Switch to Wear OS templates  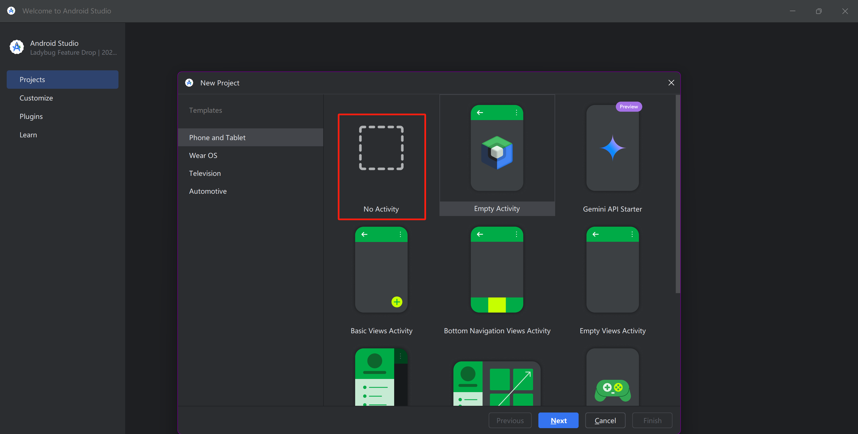[x=251, y=155]
